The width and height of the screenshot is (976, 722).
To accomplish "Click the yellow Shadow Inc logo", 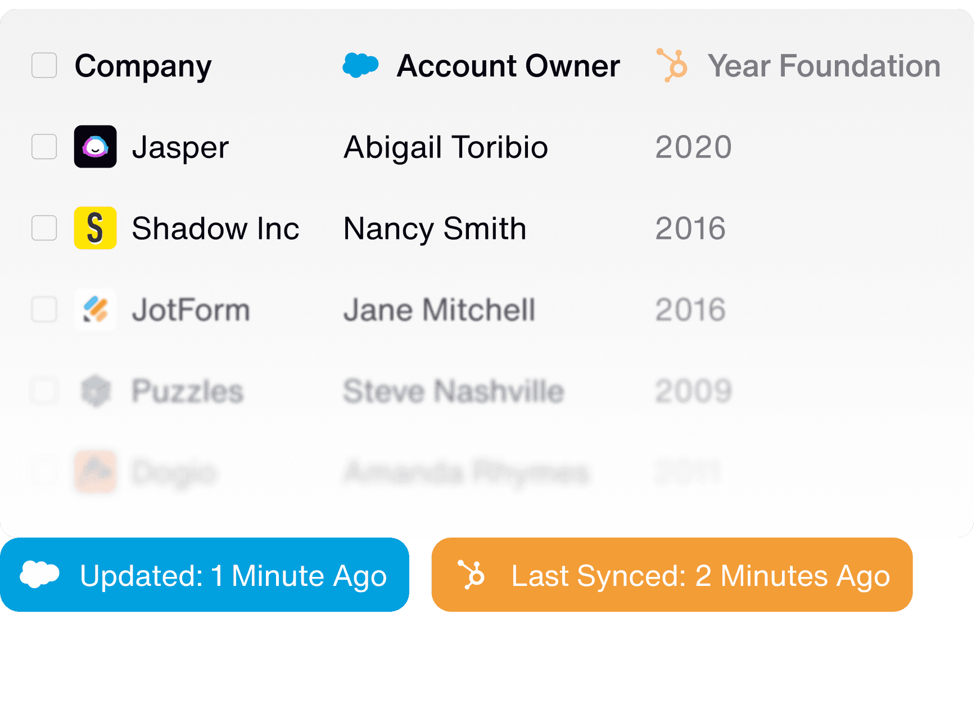I will pos(96,228).
